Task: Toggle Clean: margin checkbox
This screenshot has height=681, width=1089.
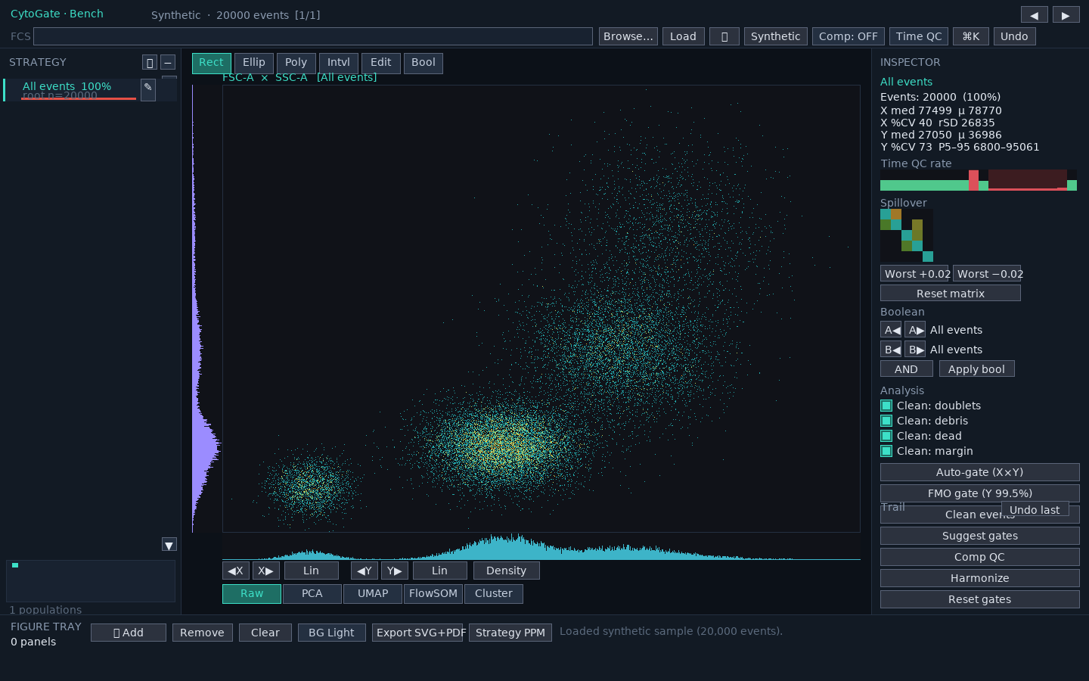Action: (886, 451)
